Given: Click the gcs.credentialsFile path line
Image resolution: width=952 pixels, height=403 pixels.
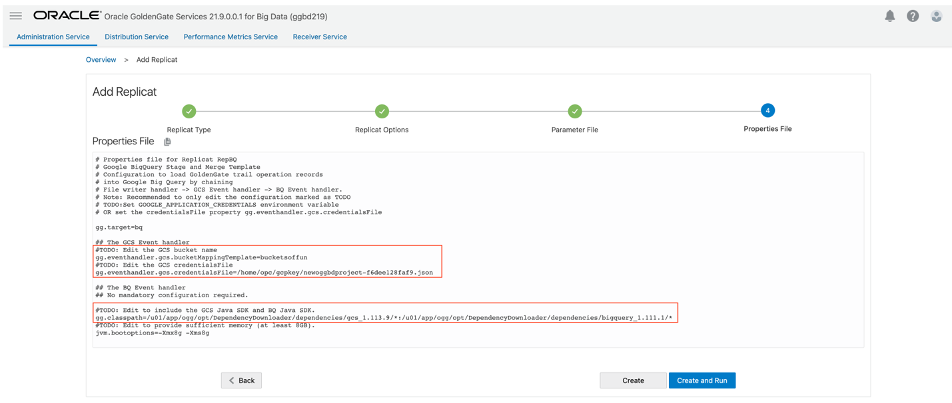Looking at the screenshot, I should point(264,273).
